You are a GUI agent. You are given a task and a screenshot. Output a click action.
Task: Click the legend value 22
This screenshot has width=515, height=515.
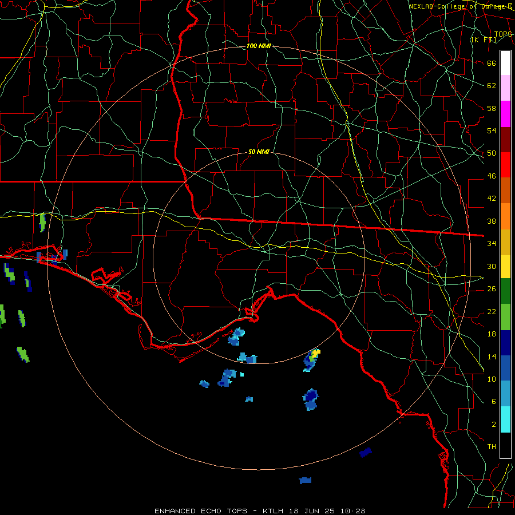click(x=492, y=312)
